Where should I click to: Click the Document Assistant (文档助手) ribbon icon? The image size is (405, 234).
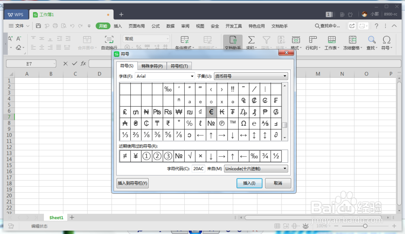click(x=233, y=43)
